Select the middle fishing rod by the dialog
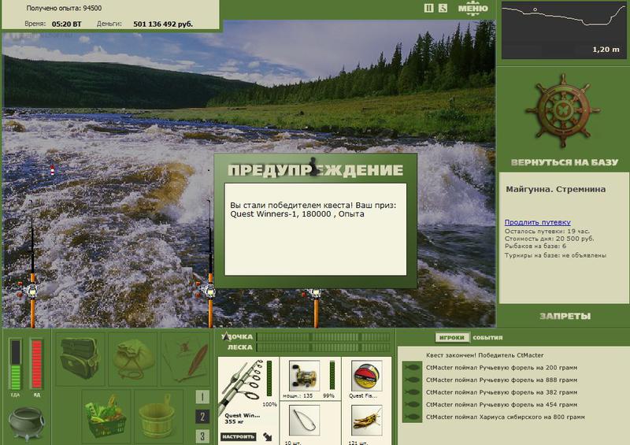This screenshot has height=445, width=630. pyautogui.click(x=209, y=265)
